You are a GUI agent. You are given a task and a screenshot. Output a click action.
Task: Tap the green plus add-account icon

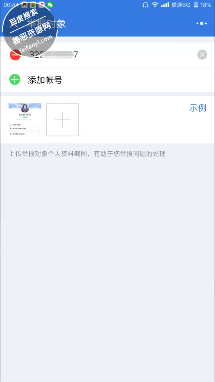coord(15,80)
